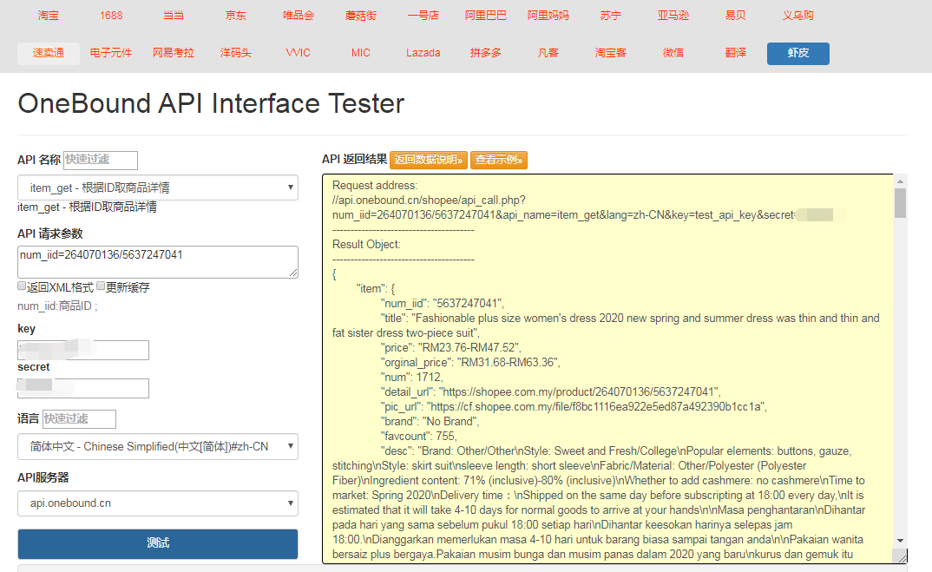Go to the 苏宁 tab
The width and height of the screenshot is (932, 572).
(x=610, y=16)
